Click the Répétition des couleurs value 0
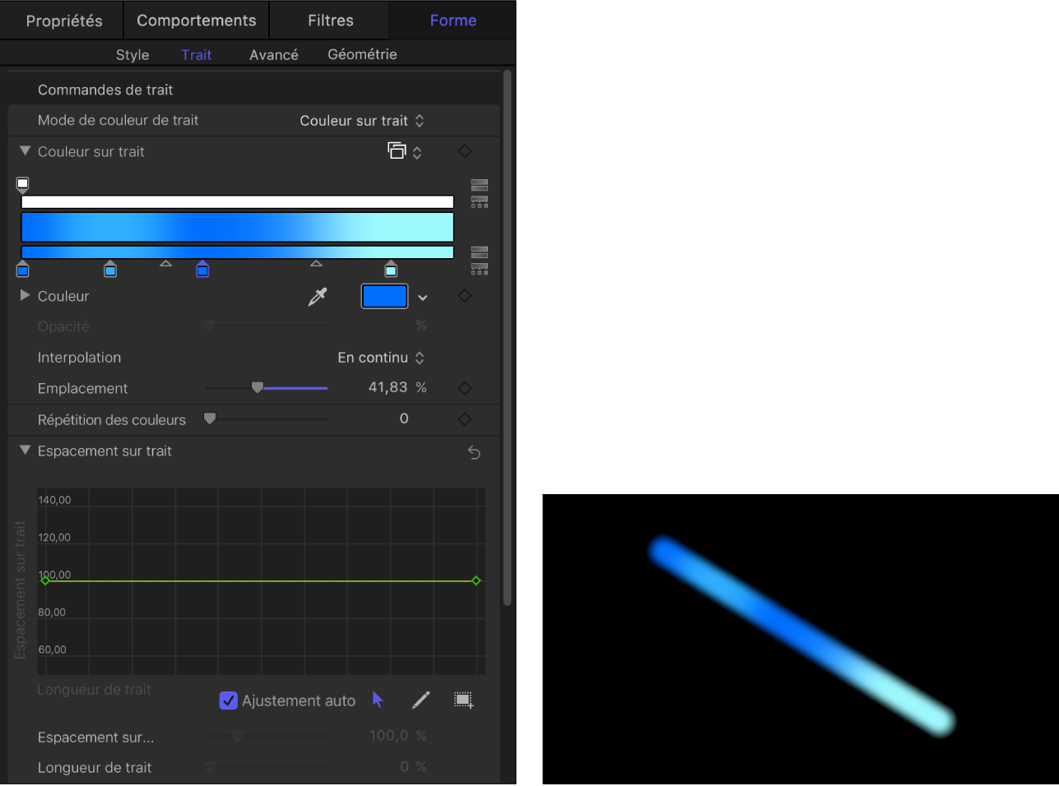1059x786 pixels. (404, 418)
